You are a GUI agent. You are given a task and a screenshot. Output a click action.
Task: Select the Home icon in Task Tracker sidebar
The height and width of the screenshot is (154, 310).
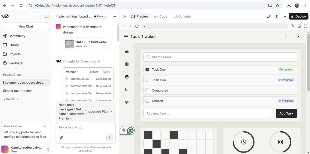coord(127,51)
